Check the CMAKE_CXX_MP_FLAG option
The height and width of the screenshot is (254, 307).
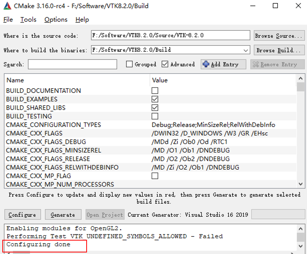155,176
